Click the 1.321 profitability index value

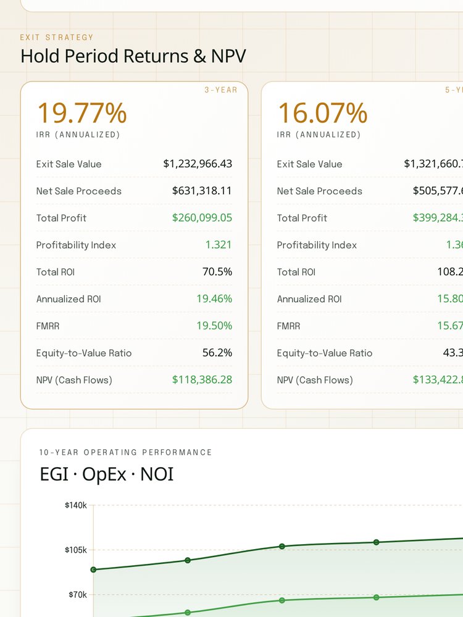click(219, 245)
